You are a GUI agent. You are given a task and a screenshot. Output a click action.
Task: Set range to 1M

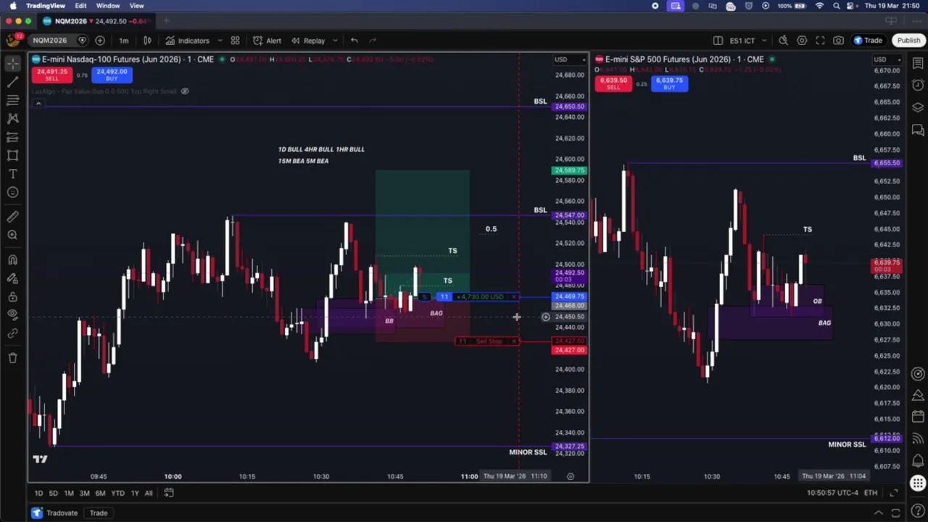(x=68, y=493)
